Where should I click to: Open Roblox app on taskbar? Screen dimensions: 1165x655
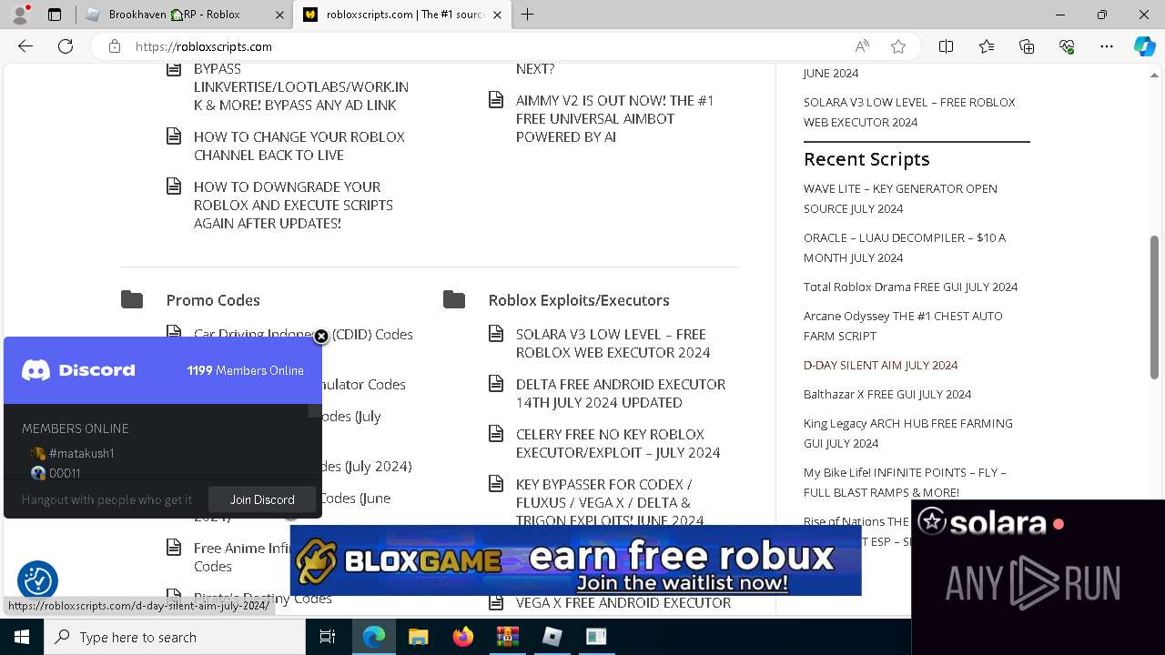pyautogui.click(x=552, y=637)
